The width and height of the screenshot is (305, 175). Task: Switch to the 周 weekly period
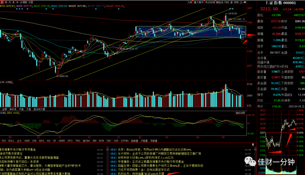(x=6, y=2)
